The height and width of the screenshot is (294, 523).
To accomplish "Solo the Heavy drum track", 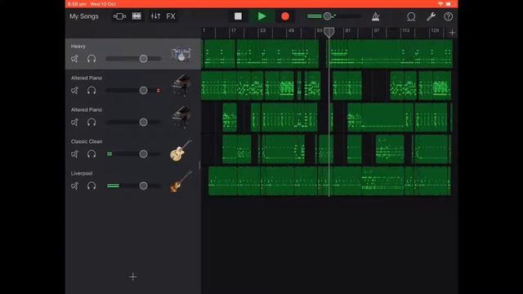I will (x=92, y=59).
